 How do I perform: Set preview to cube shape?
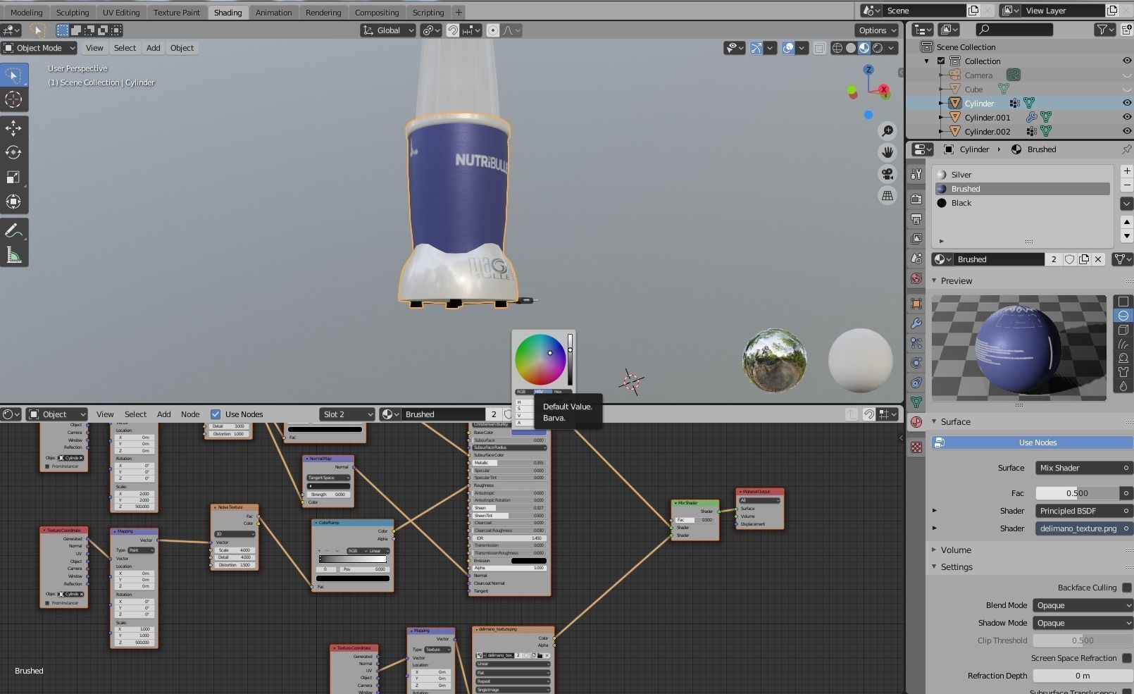pyautogui.click(x=1123, y=330)
